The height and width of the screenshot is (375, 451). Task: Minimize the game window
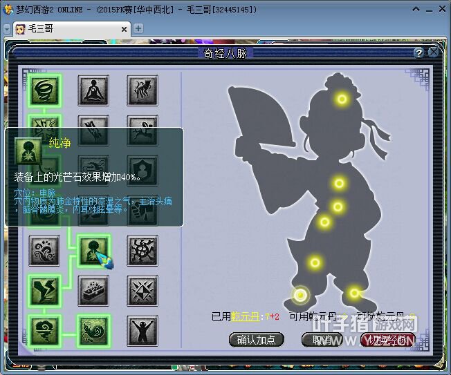coord(429,10)
